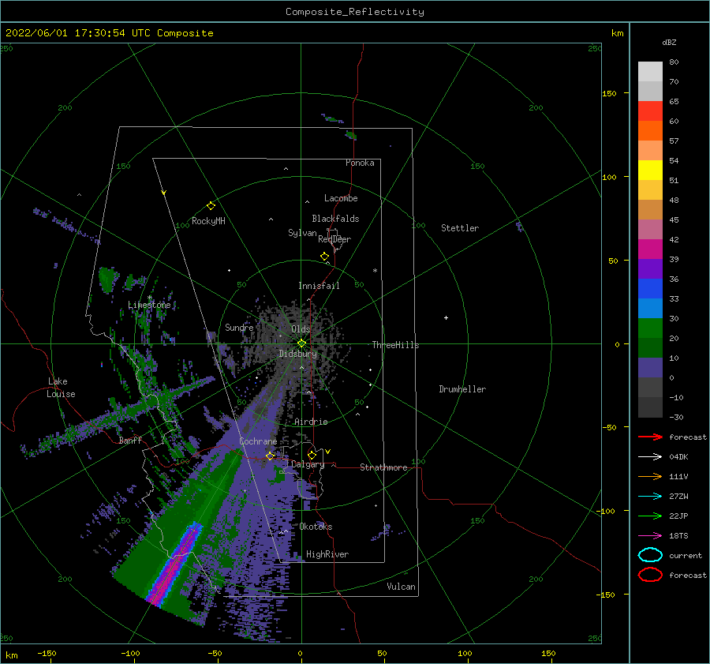The width and height of the screenshot is (710, 664).
Task: Click the Drumheller city label
Action: pyautogui.click(x=462, y=389)
